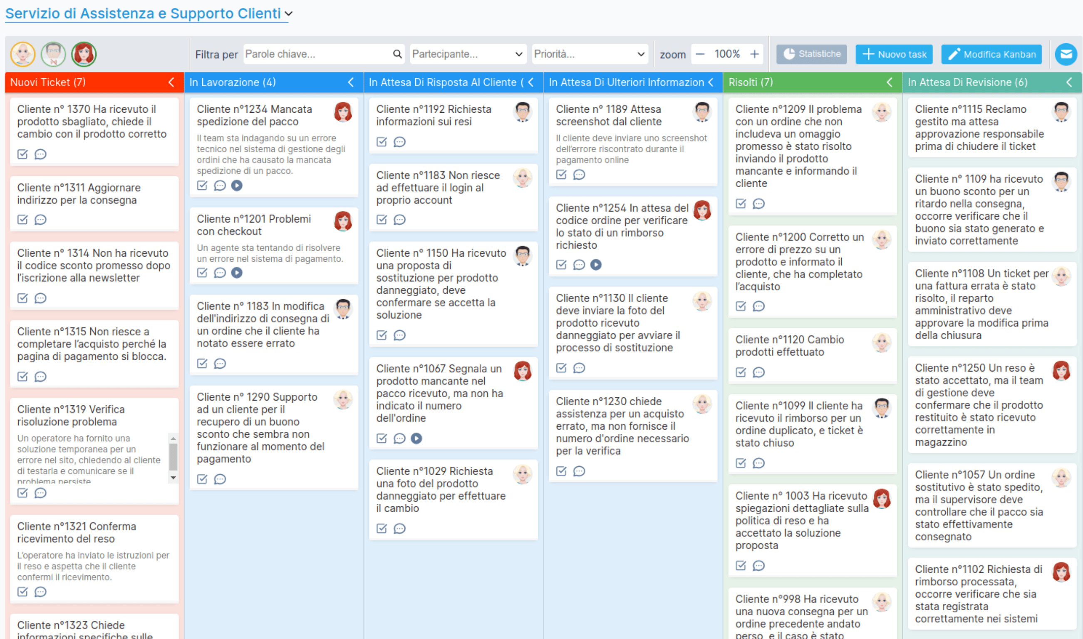1083x639 pixels.
Task: Open comments on Cliente n°1029 card
Action: click(x=399, y=528)
